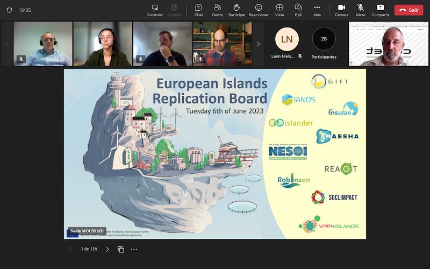Click the disabled Separar button
This screenshot has width=430, height=269.
(x=174, y=10)
